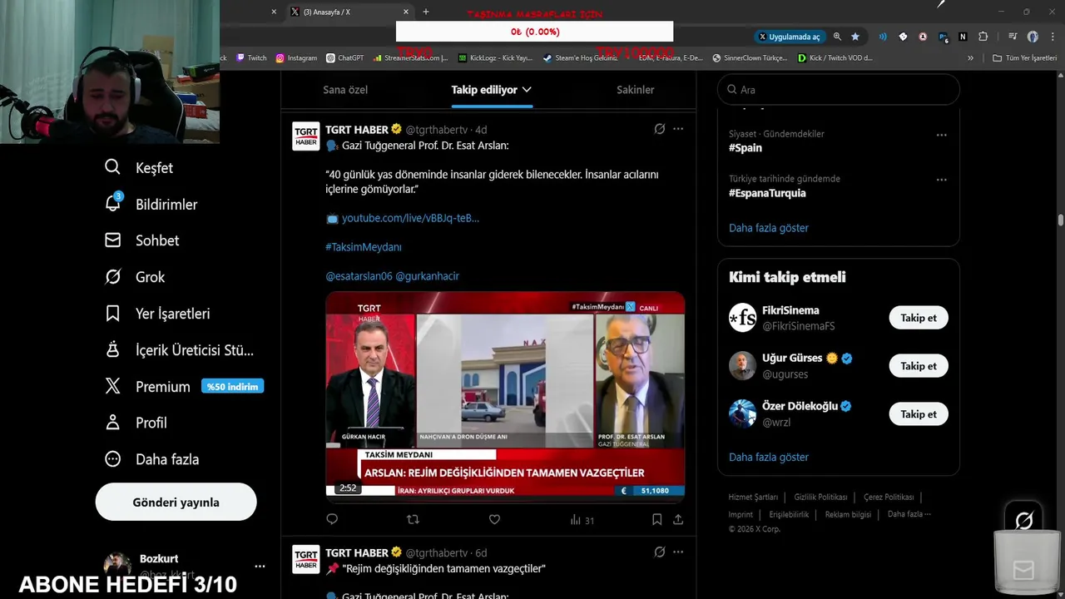Repost the TGRT Haber post
1065x599 pixels.
(413, 519)
